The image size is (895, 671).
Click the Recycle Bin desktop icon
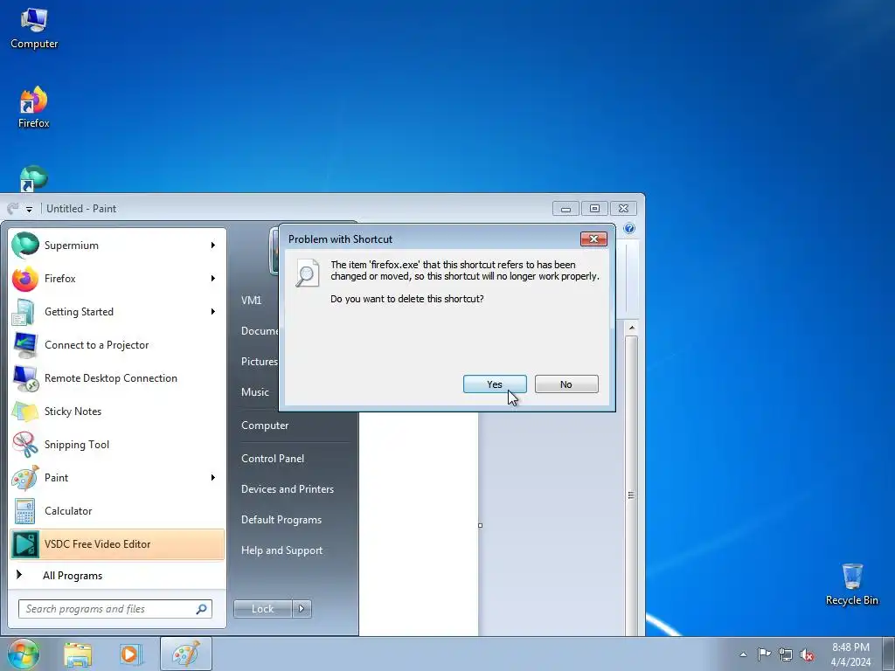click(851, 585)
